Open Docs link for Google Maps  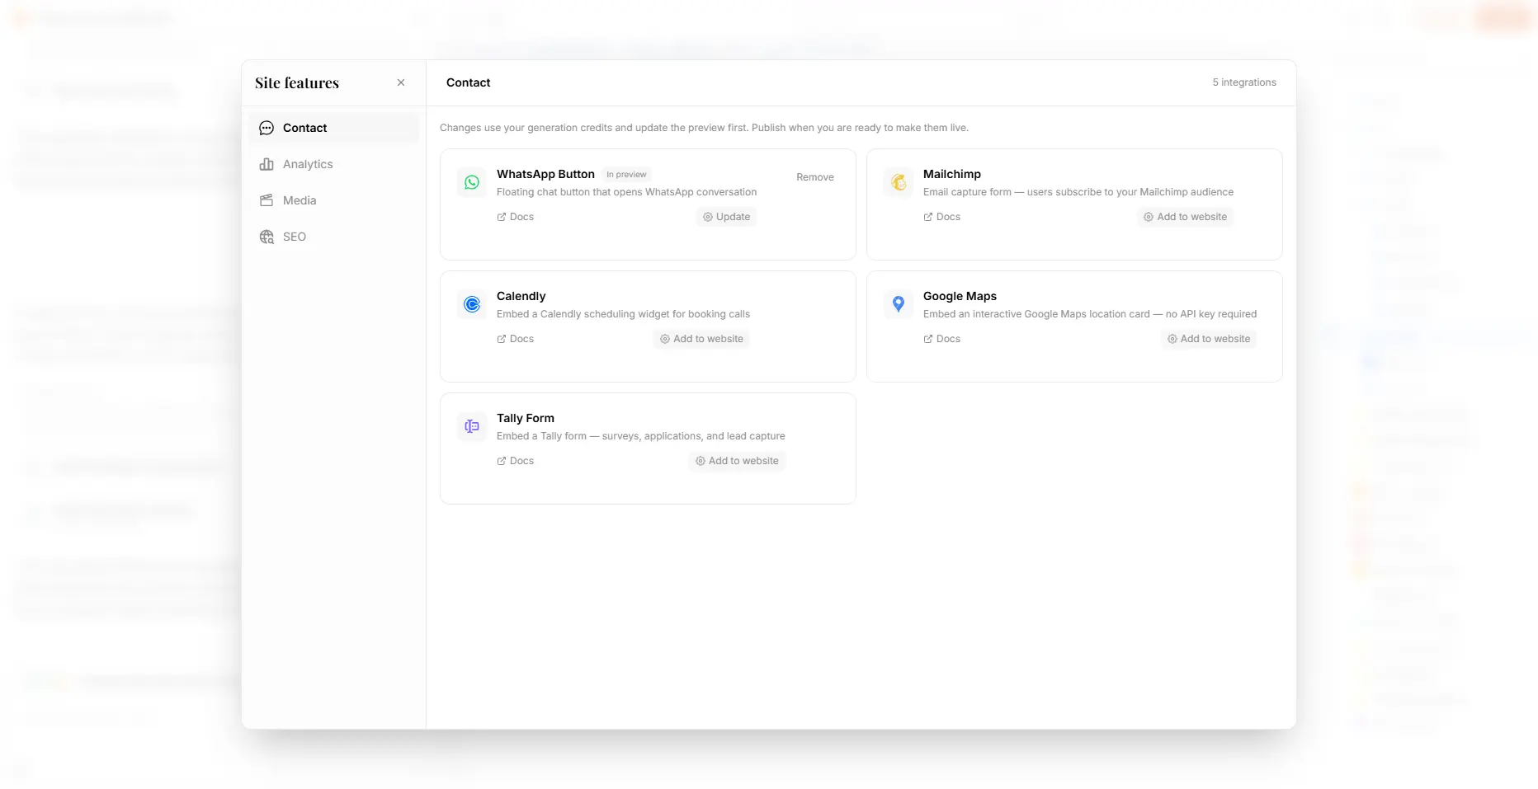(x=942, y=339)
